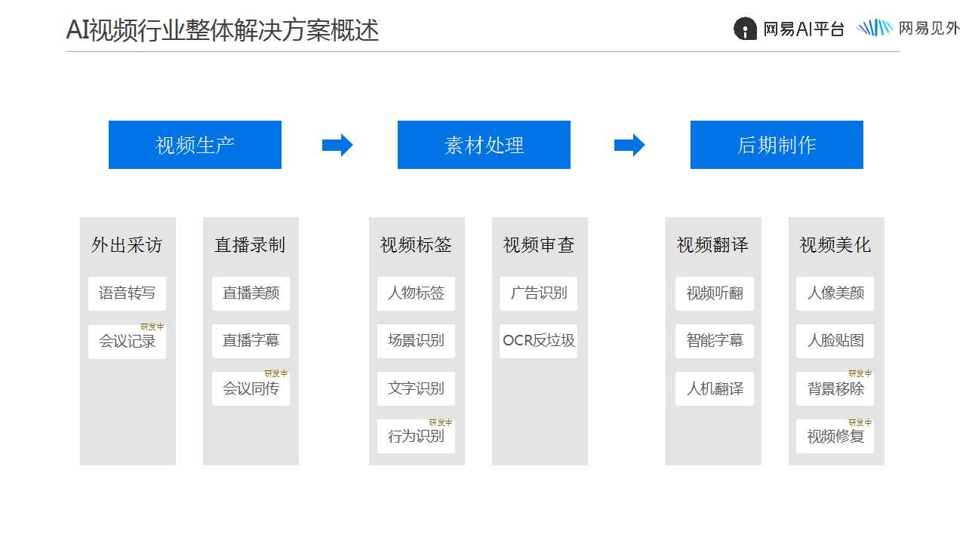Select the 视频生产 blue block
The image size is (966, 543).
[x=195, y=145]
